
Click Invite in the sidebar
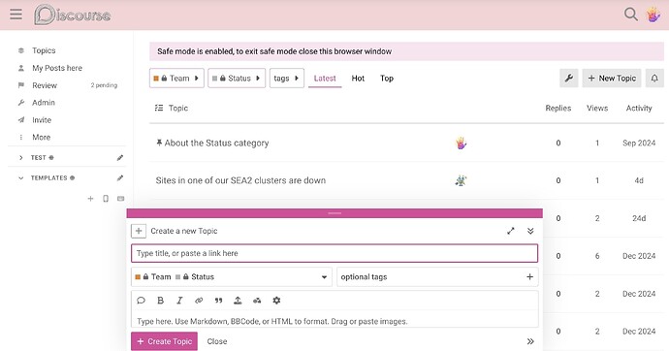[42, 120]
